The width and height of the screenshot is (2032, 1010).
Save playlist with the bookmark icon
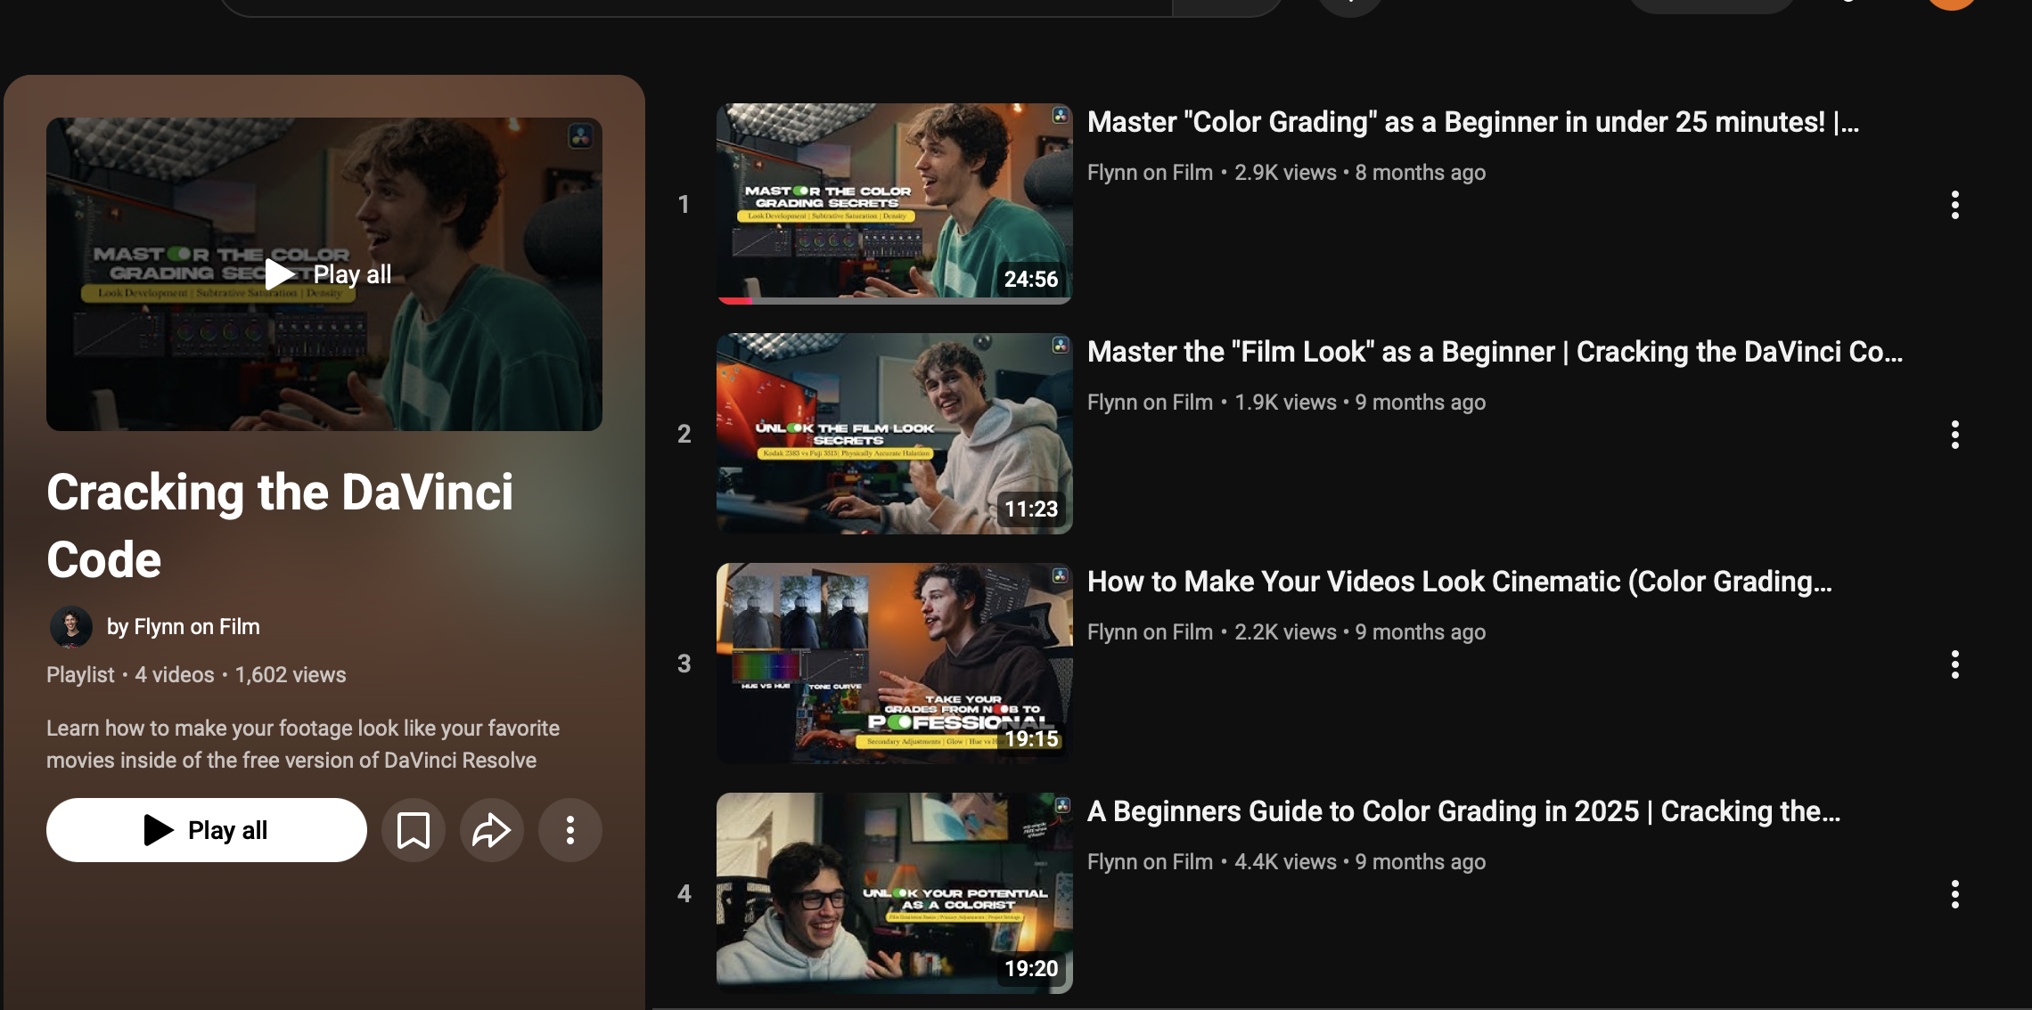414,830
